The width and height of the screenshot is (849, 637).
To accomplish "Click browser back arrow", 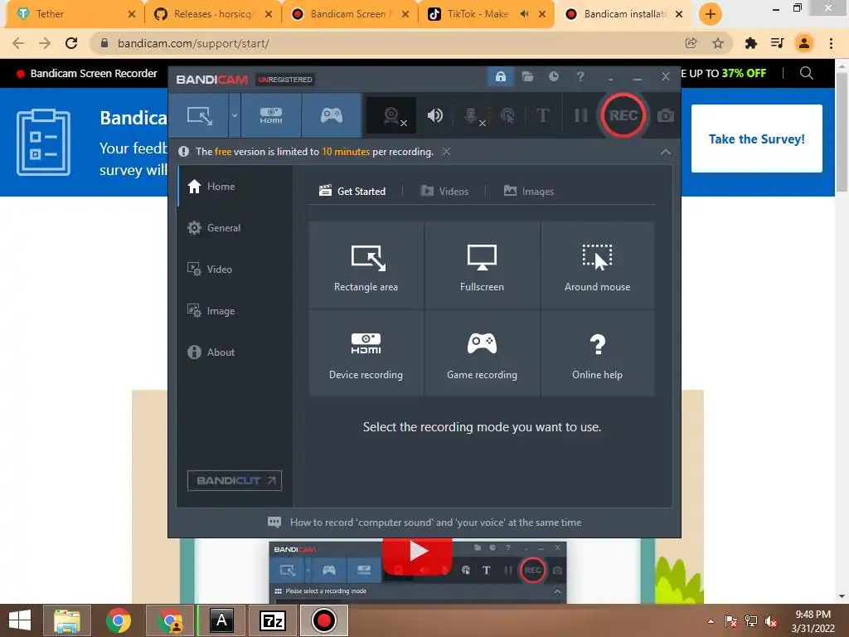I will (18, 43).
